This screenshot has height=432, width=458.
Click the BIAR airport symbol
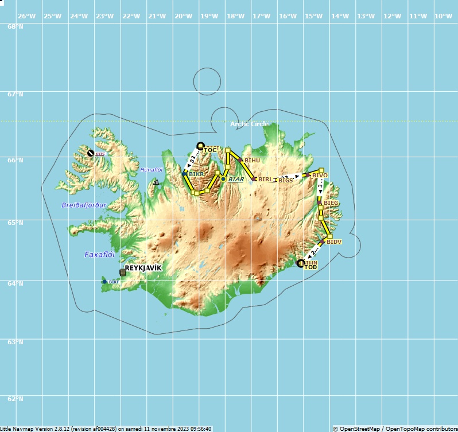coord(223,179)
